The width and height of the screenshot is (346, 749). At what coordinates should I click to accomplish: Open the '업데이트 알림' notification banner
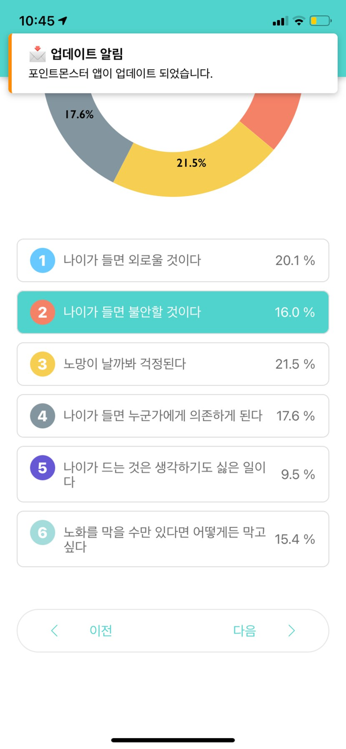tap(173, 63)
